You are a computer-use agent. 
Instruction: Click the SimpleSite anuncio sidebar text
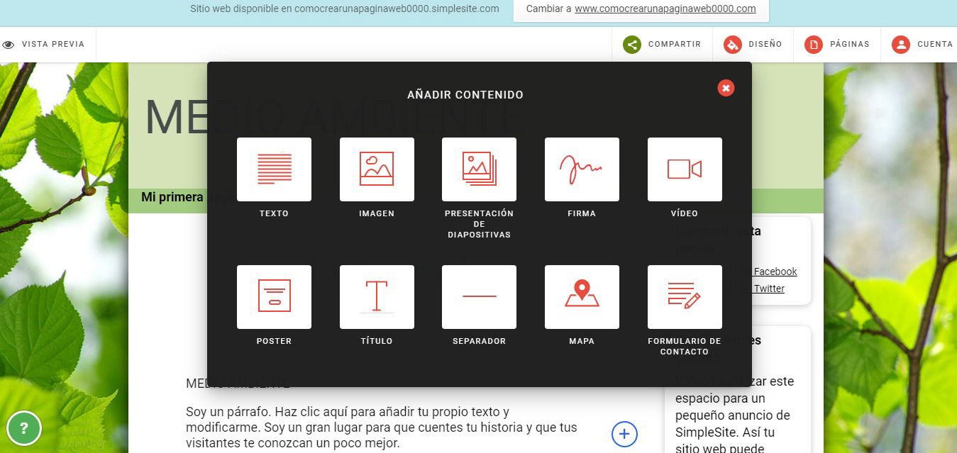[734, 415]
